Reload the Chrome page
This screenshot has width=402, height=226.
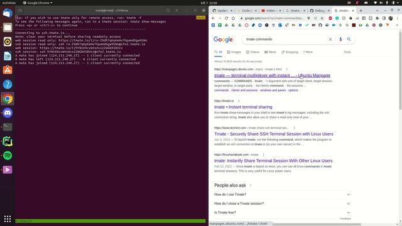click(226, 18)
